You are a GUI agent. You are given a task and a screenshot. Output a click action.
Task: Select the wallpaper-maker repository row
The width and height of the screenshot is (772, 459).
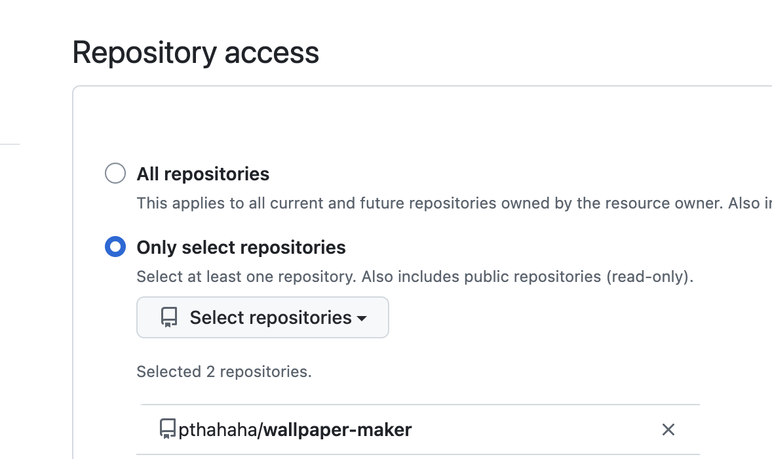coord(418,429)
